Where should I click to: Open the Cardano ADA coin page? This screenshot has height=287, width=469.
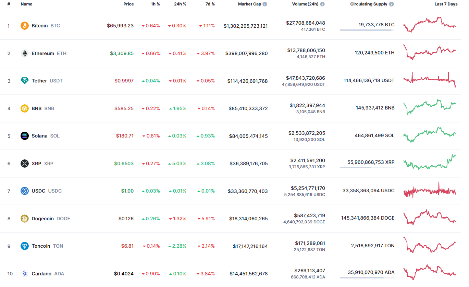(x=41, y=274)
